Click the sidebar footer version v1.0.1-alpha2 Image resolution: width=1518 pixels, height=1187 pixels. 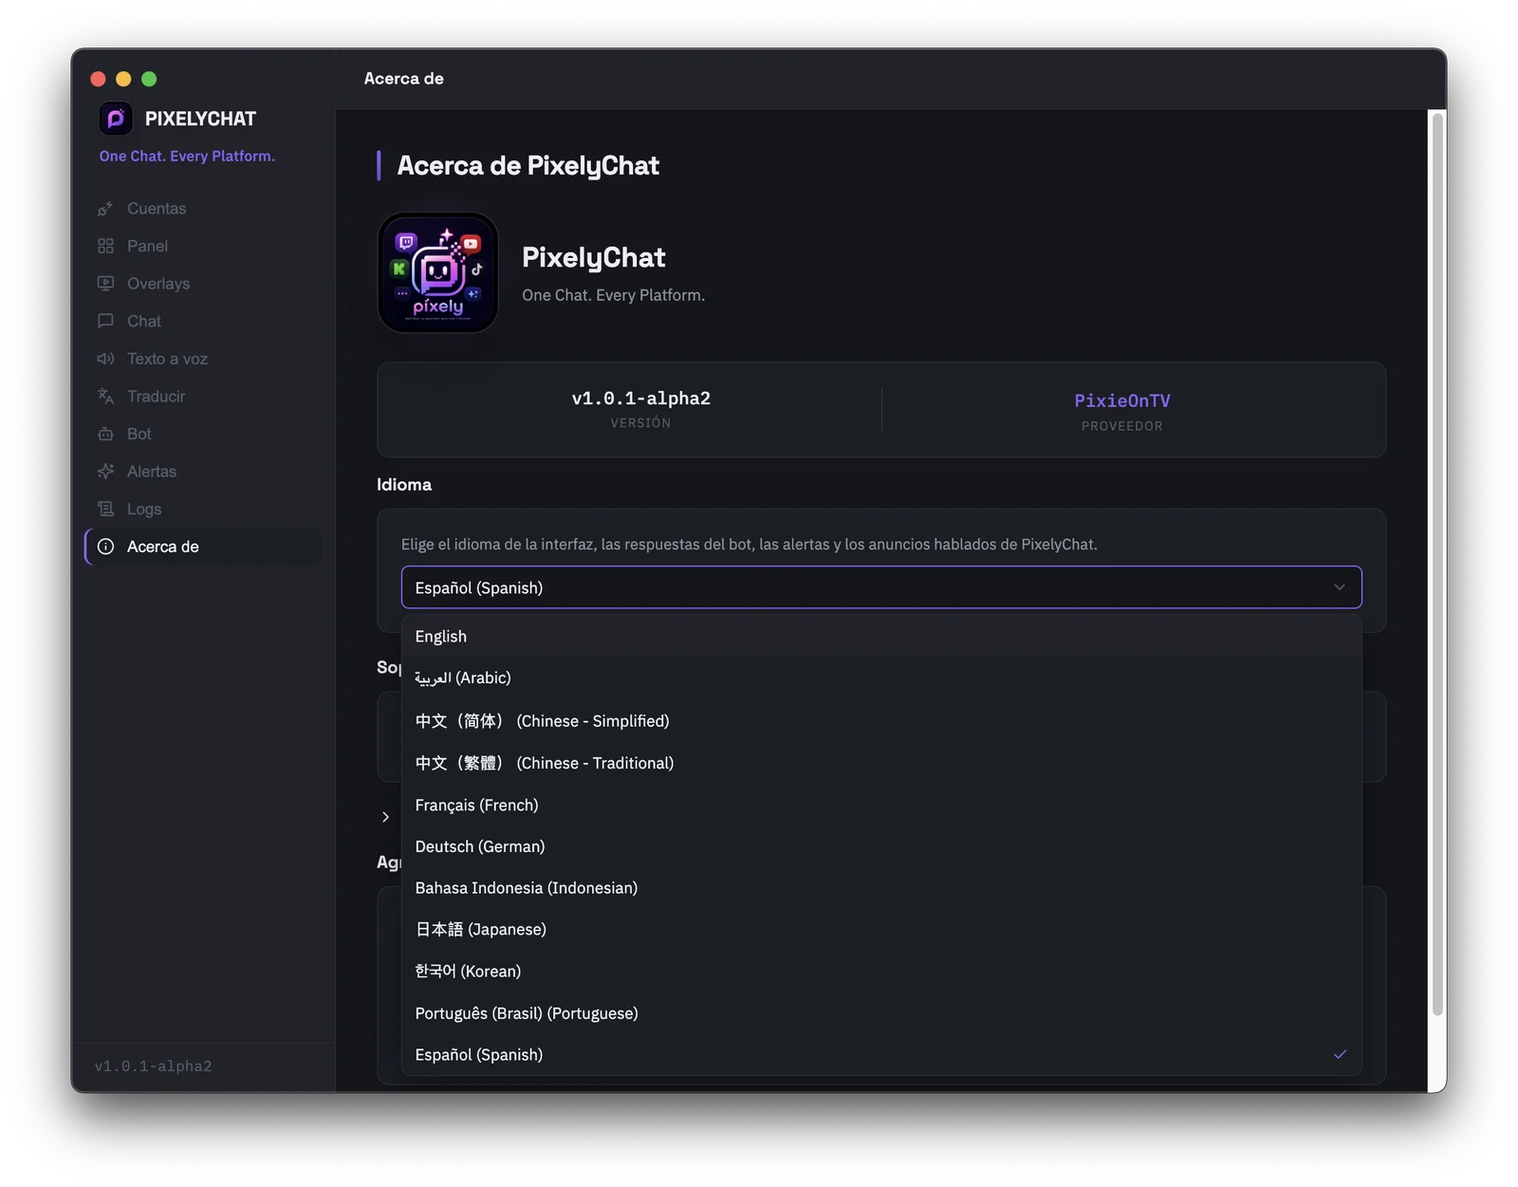click(154, 1066)
